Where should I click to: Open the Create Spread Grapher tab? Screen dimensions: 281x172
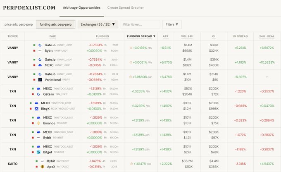(126, 8)
